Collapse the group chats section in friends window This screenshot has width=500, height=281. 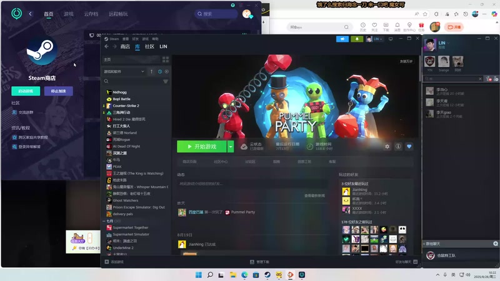[x=424, y=244]
